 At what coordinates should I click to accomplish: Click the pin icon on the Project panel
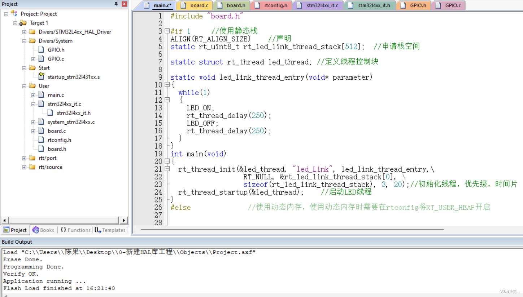116,4
